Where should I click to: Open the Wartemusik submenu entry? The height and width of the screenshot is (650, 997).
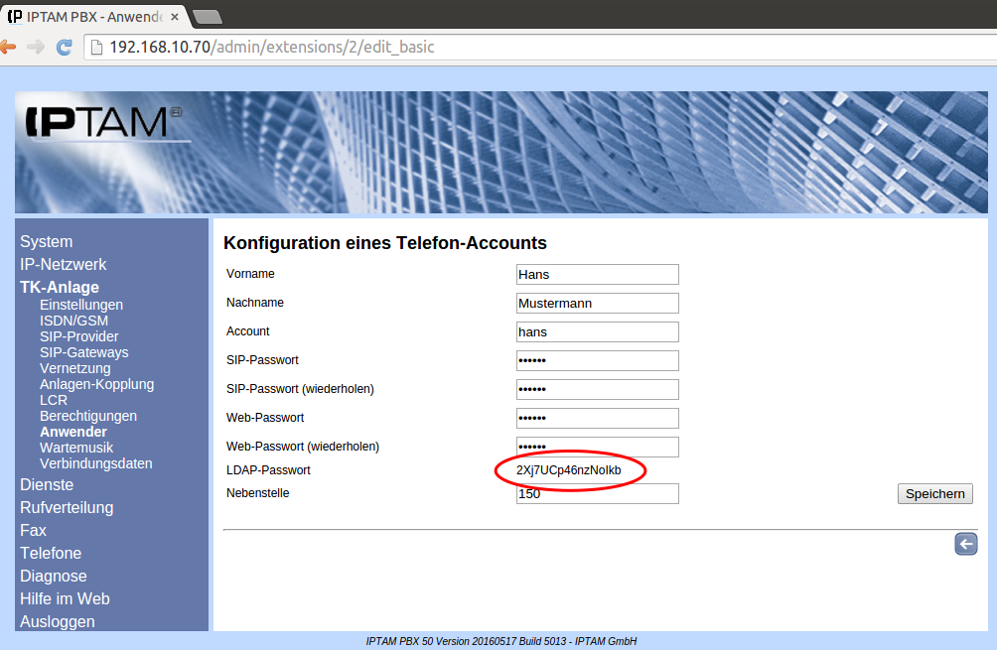tap(76, 448)
